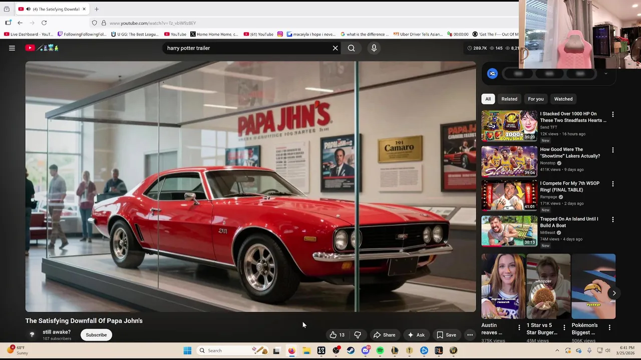Open options for 'Austin reaves' short
The image size is (641, 360).
[519, 327]
